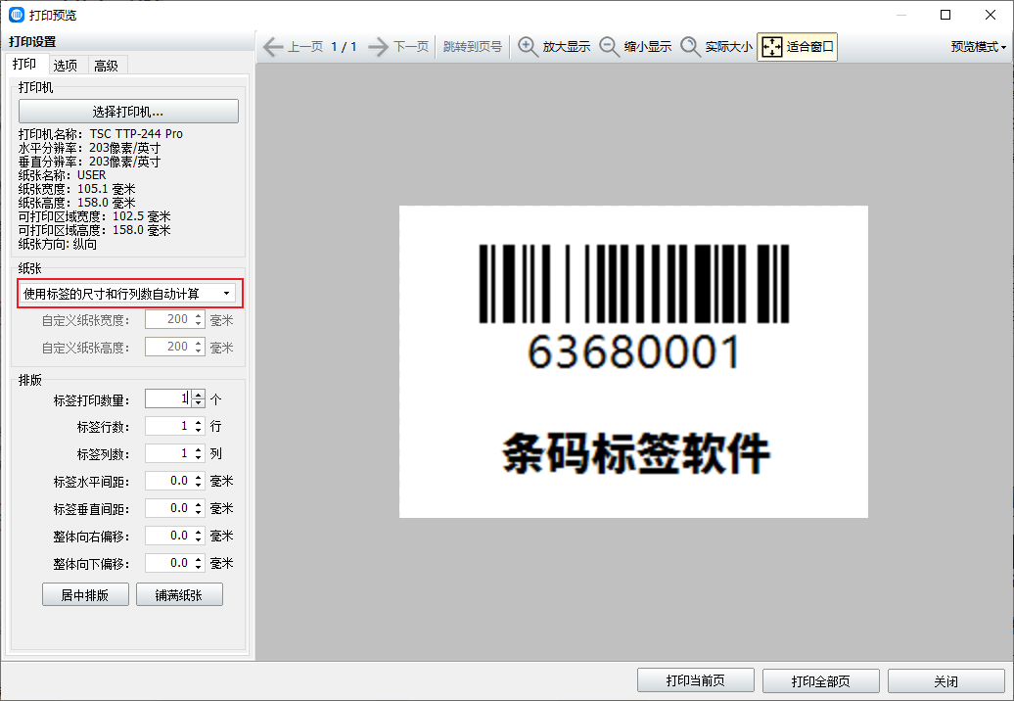Increase 标签水平间距 with up arrow

(x=199, y=477)
